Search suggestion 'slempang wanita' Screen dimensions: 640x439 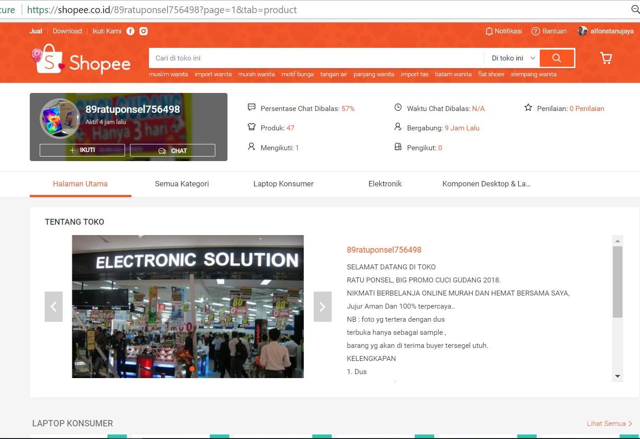[533, 74]
